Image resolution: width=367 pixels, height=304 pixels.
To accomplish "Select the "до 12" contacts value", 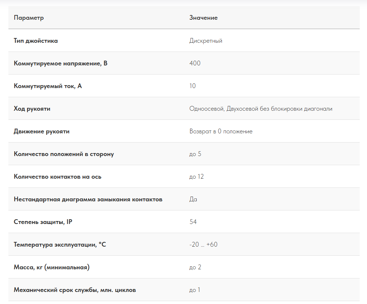I will 197,176.
